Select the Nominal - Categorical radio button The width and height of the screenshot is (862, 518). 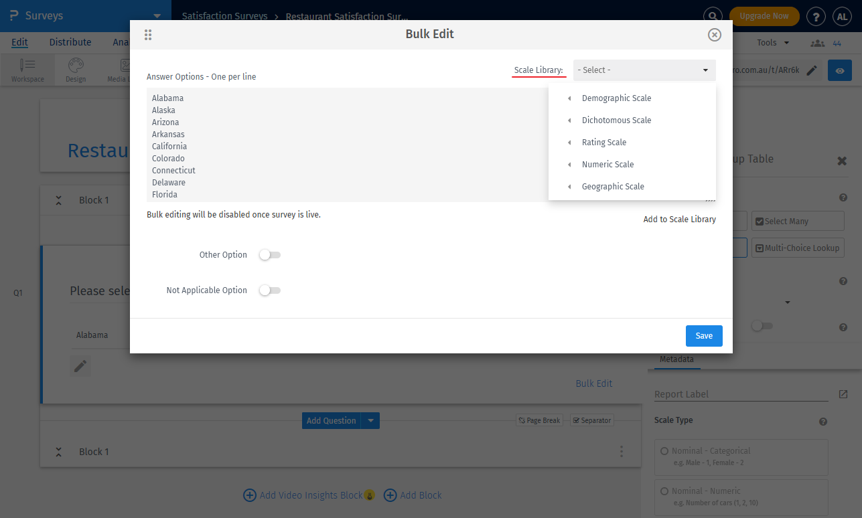pos(664,450)
